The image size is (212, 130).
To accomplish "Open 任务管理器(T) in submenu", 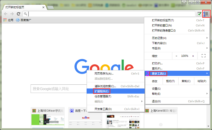I will pyautogui.click(x=116, y=97).
